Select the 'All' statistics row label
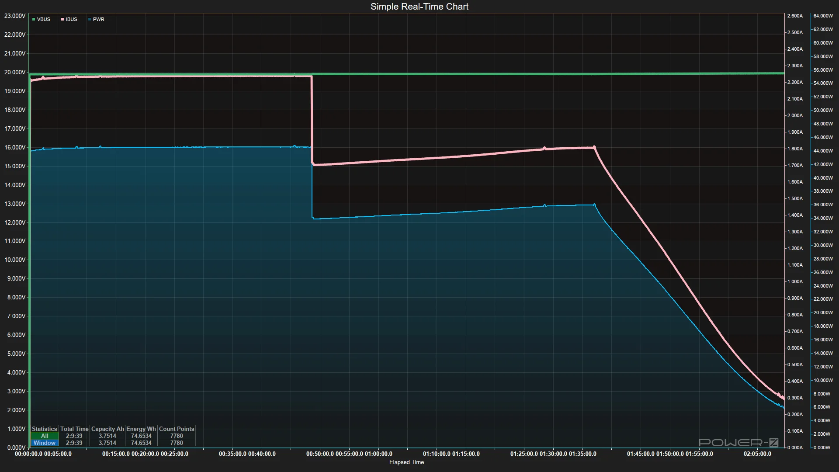This screenshot has width=839, height=472. coord(45,436)
